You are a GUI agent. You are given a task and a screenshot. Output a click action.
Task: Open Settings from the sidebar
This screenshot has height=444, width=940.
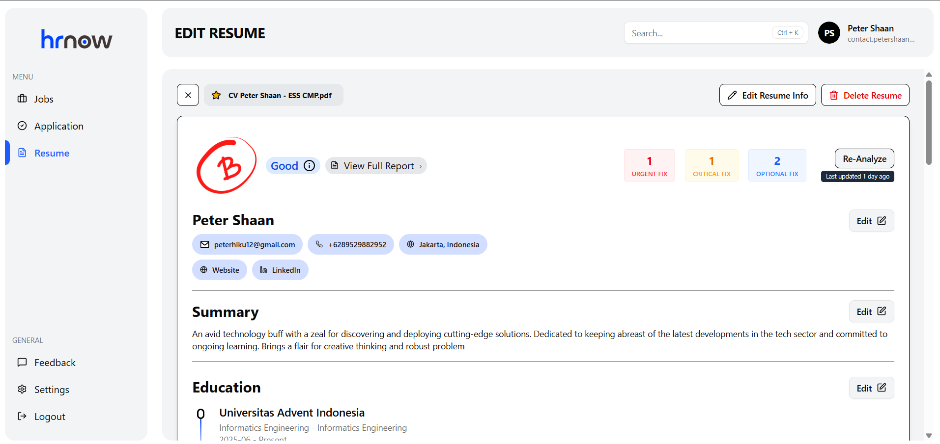(x=52, y=390)
